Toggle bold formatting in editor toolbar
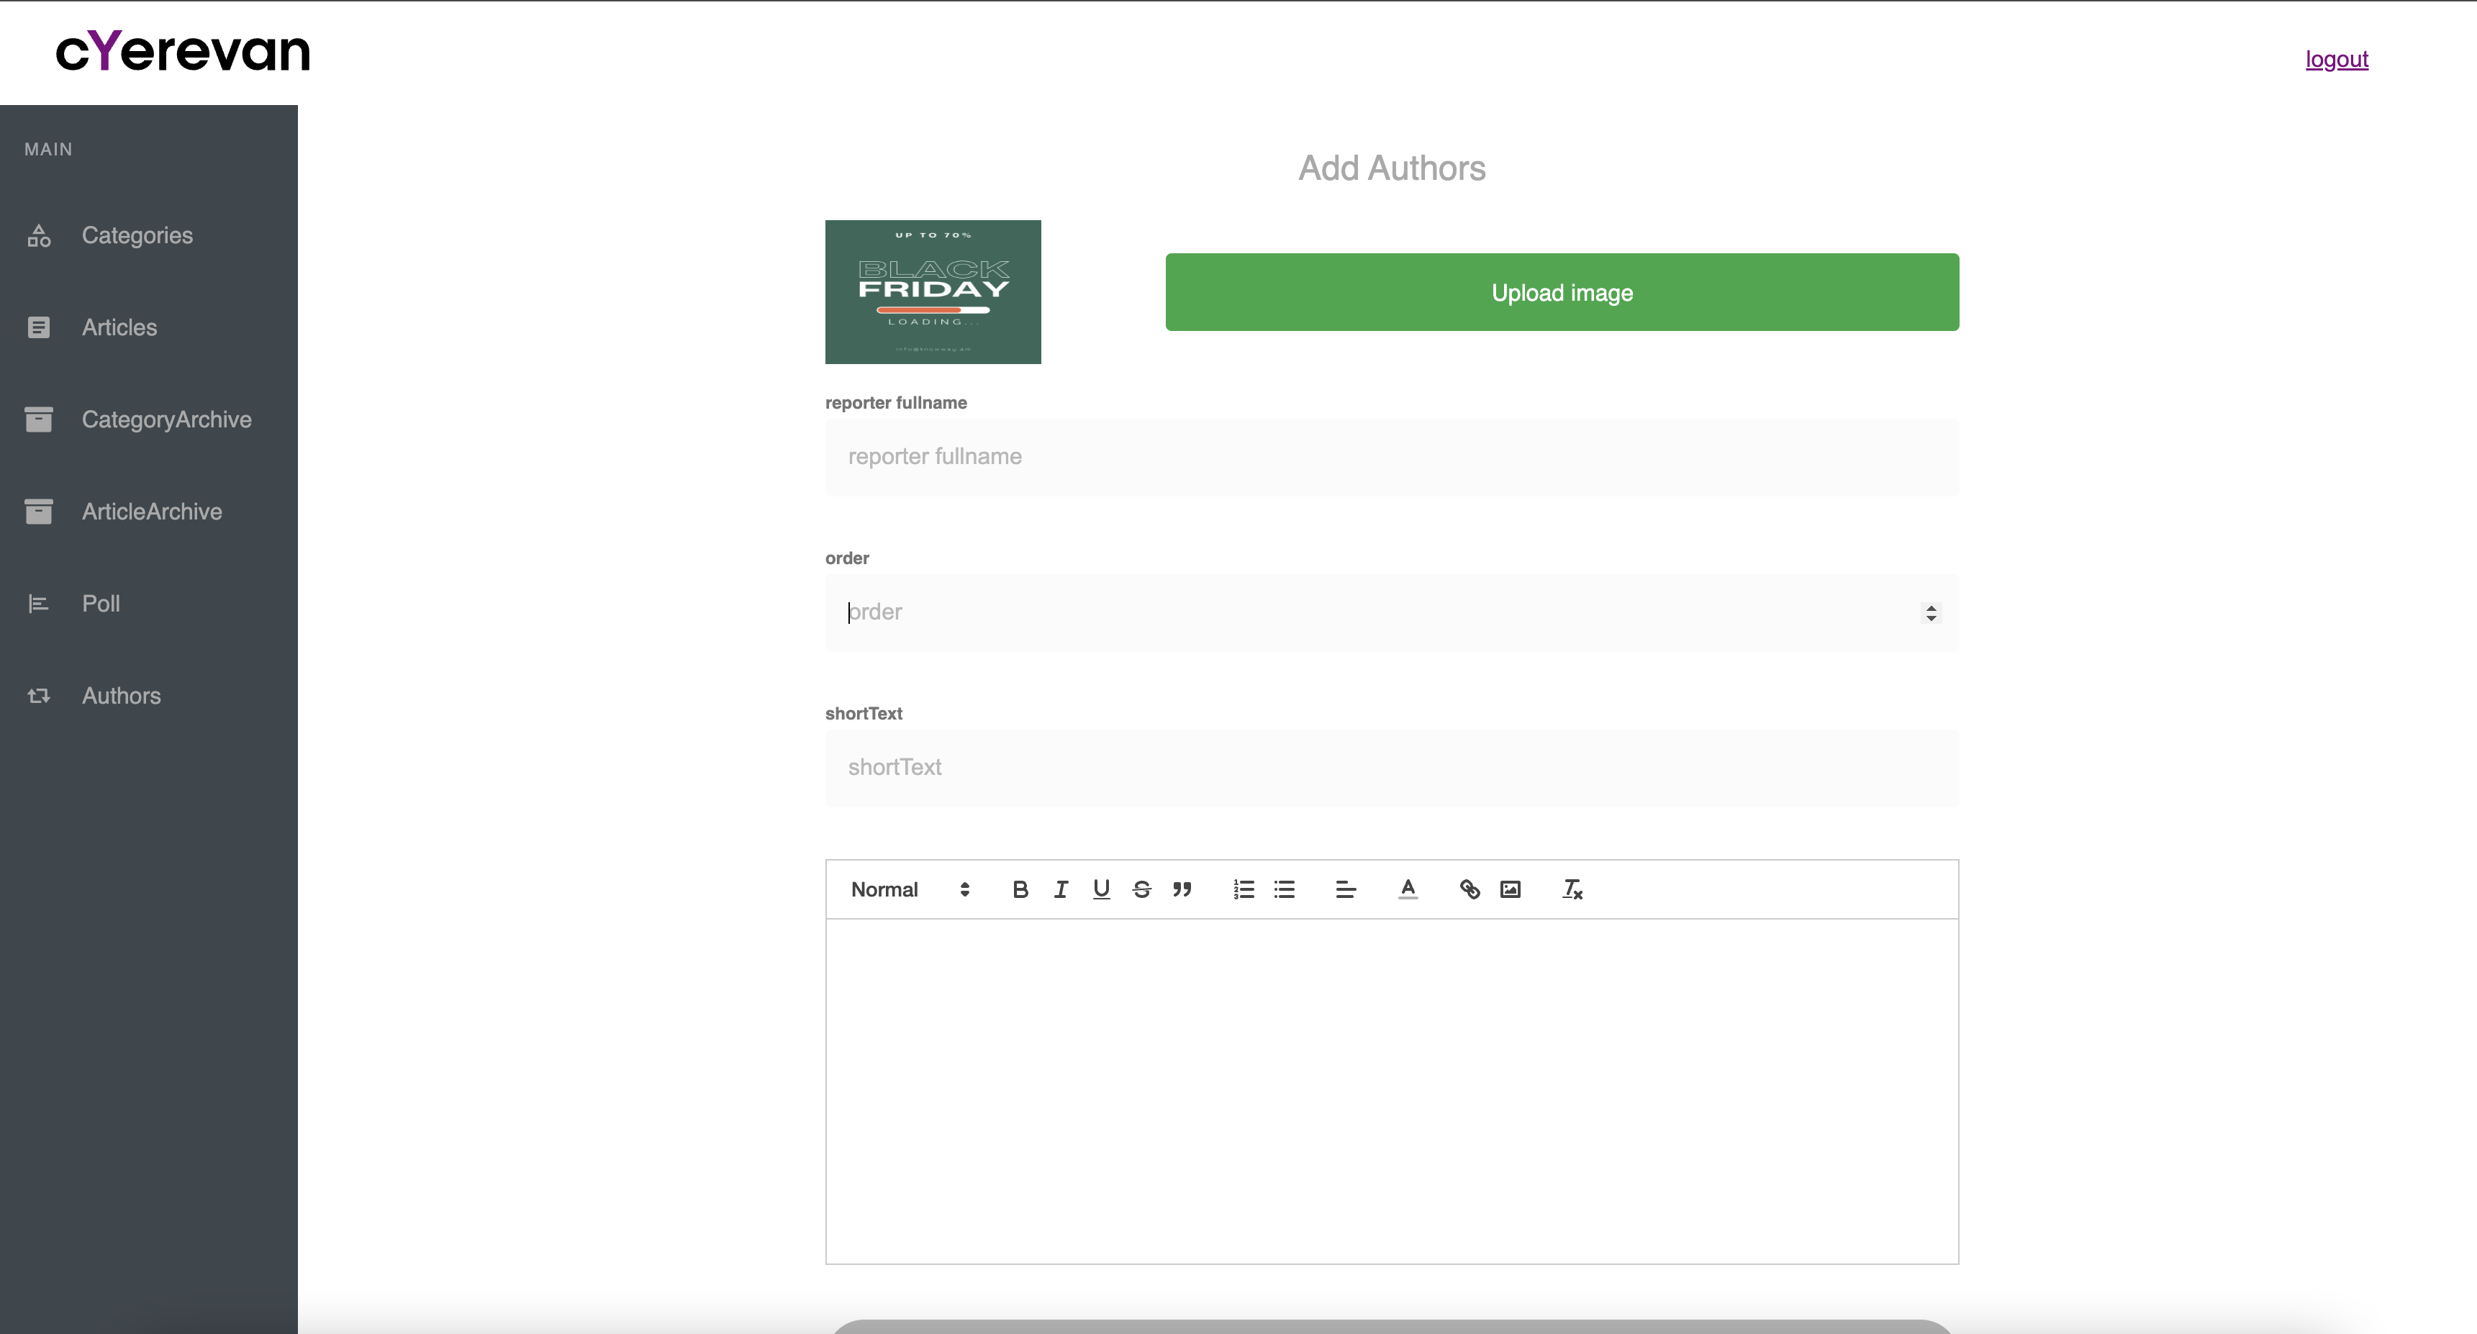This screenshot has height=1334, width=2477. click(x=1020, y=889)
